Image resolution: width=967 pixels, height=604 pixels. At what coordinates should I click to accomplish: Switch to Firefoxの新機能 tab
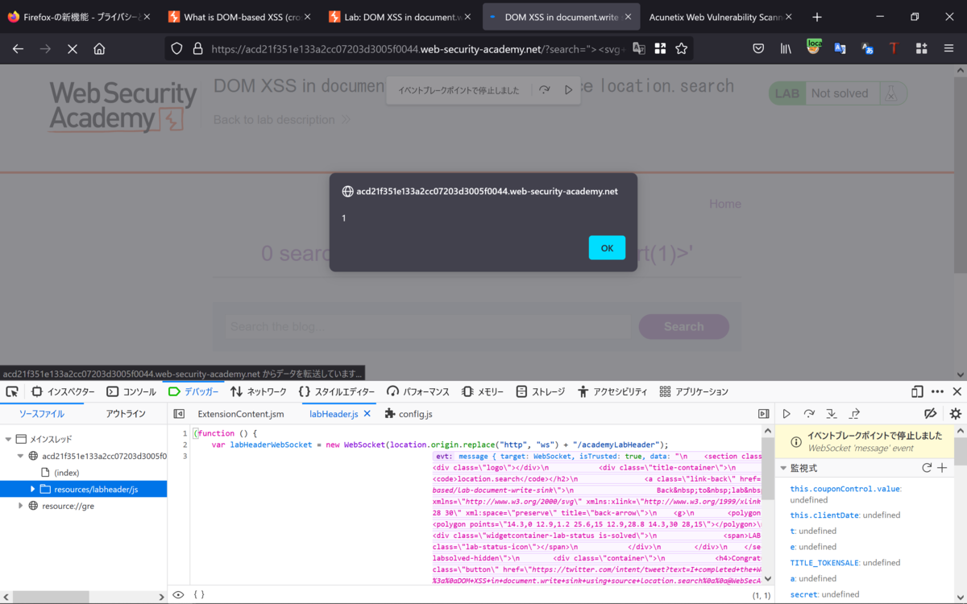coord(79,17)
